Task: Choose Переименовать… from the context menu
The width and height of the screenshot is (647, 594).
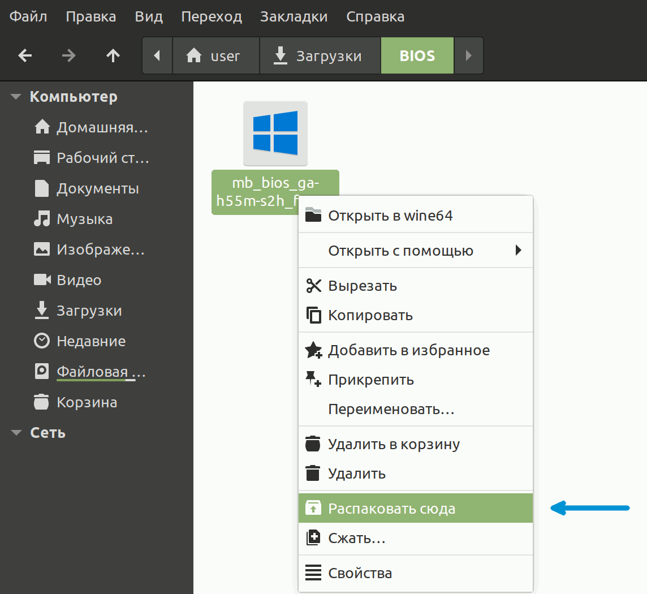Action: click(416, 410)
